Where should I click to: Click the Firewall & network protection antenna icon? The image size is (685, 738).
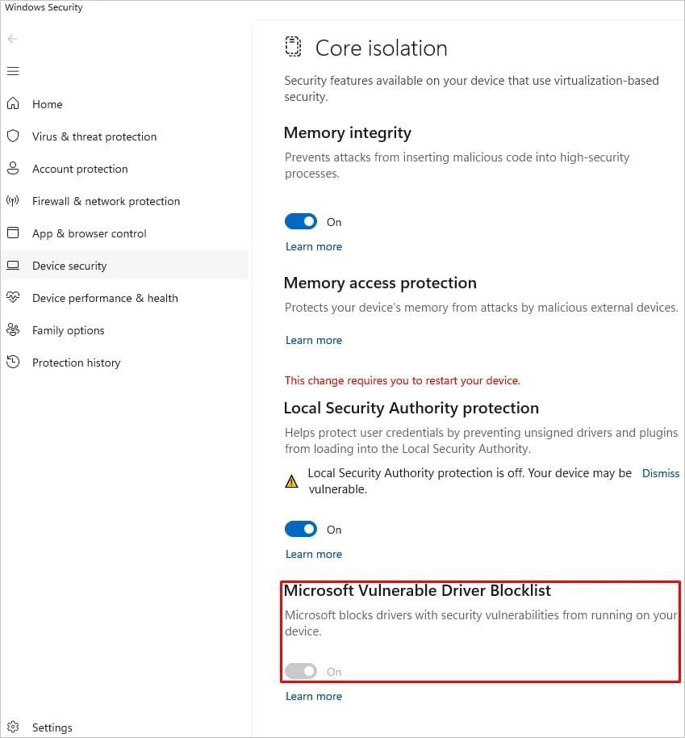tap(13, 201)
